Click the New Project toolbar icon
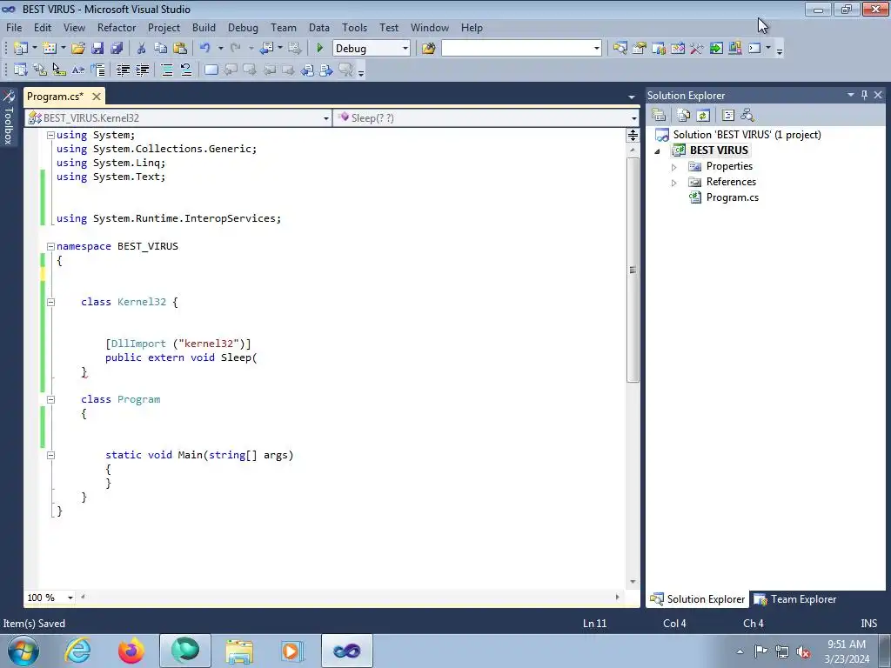The width and height of the screenshot is (891, 668). [x=21, y=49]
